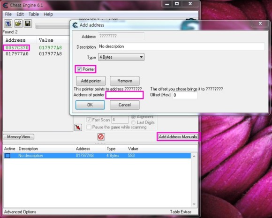Enable Pause the game while scanning

89,127
